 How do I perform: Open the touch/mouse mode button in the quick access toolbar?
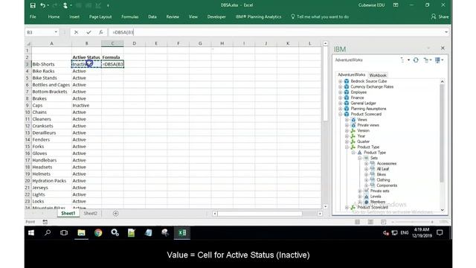click(65, 5)
